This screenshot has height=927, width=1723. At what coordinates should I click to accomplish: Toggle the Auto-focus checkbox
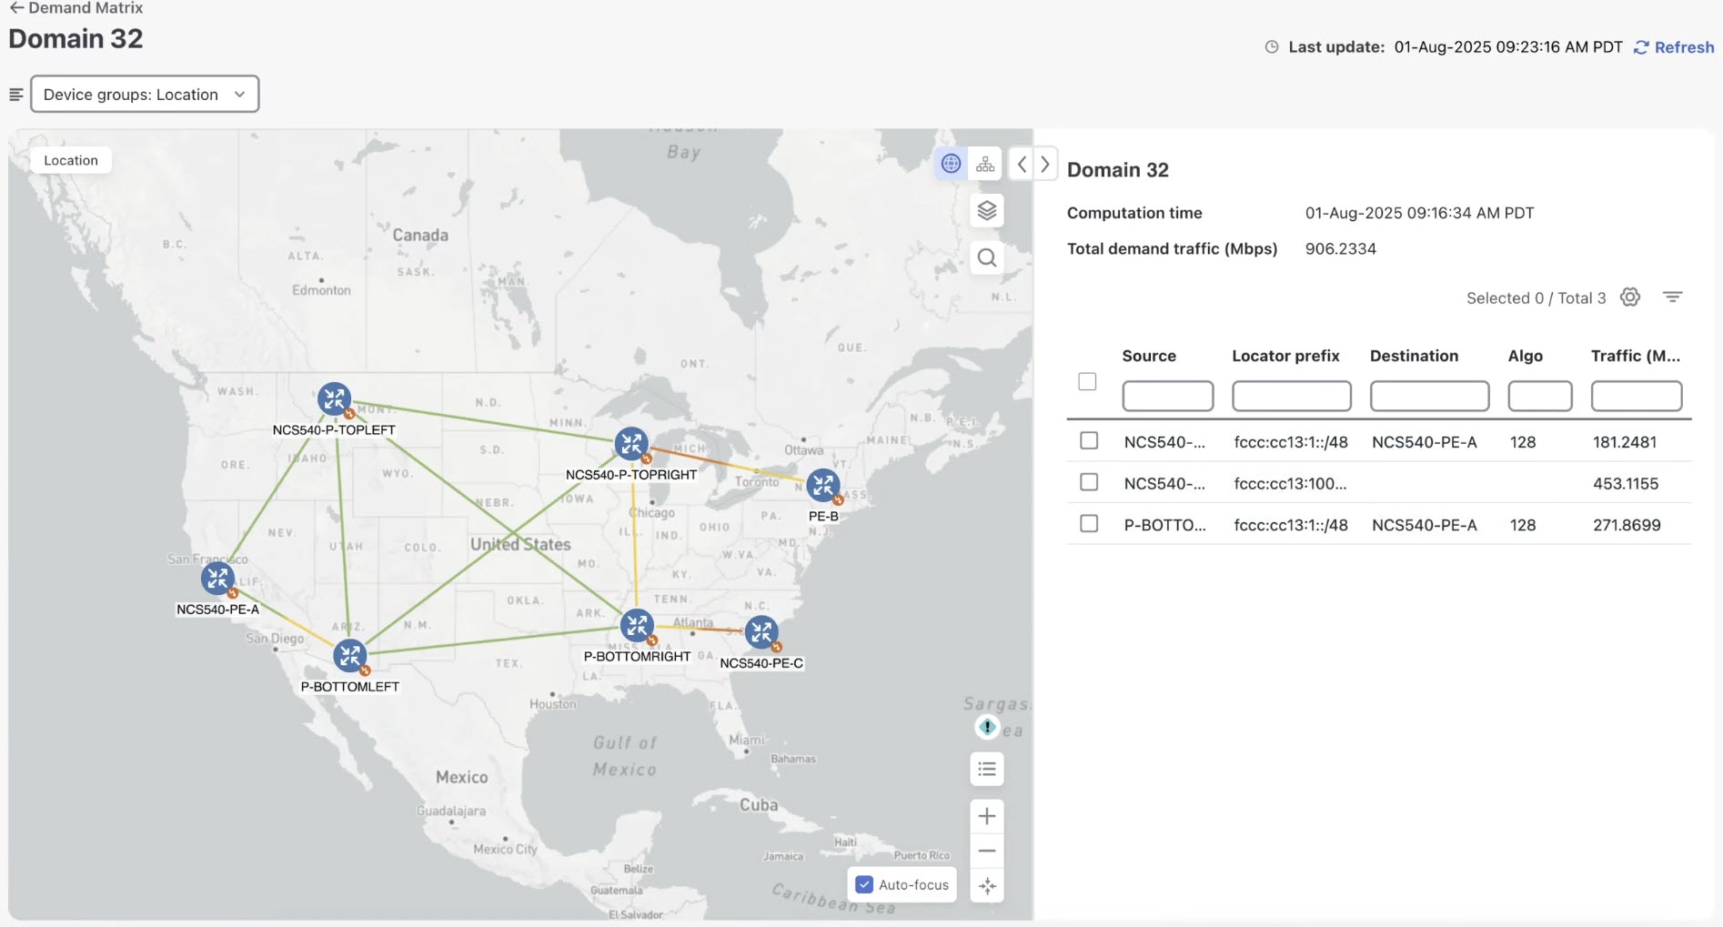tap(865, 884)
